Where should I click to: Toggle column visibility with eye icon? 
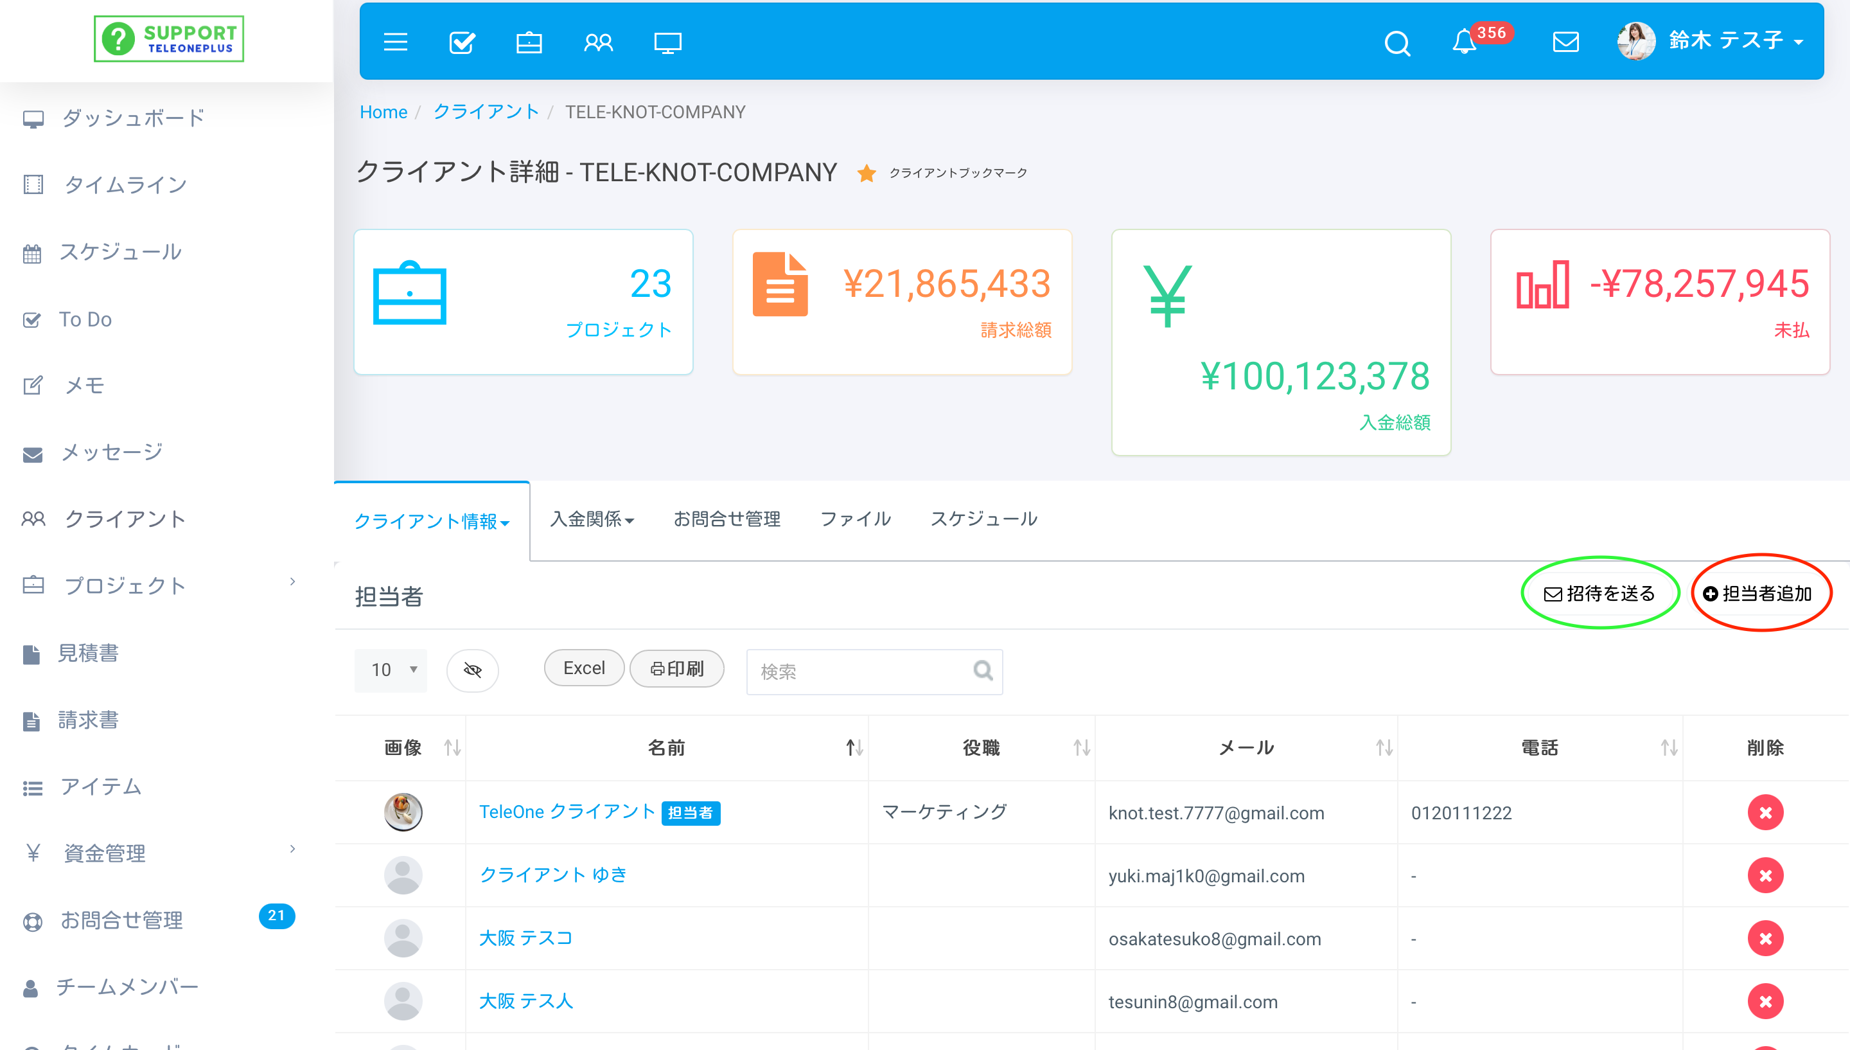(473, 670)
